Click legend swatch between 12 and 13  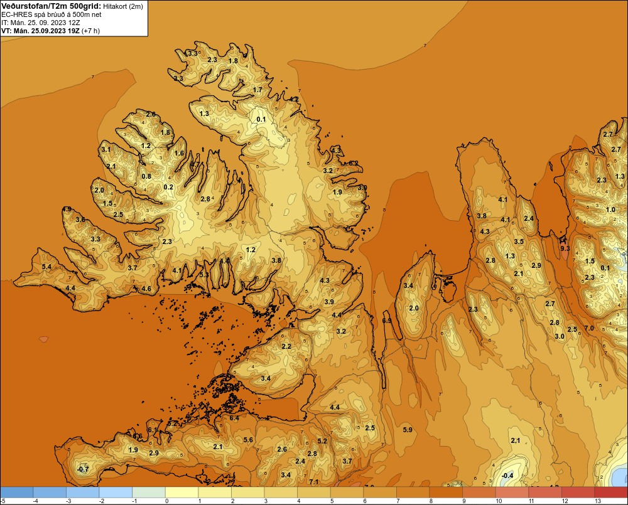(x=578, y=492)
